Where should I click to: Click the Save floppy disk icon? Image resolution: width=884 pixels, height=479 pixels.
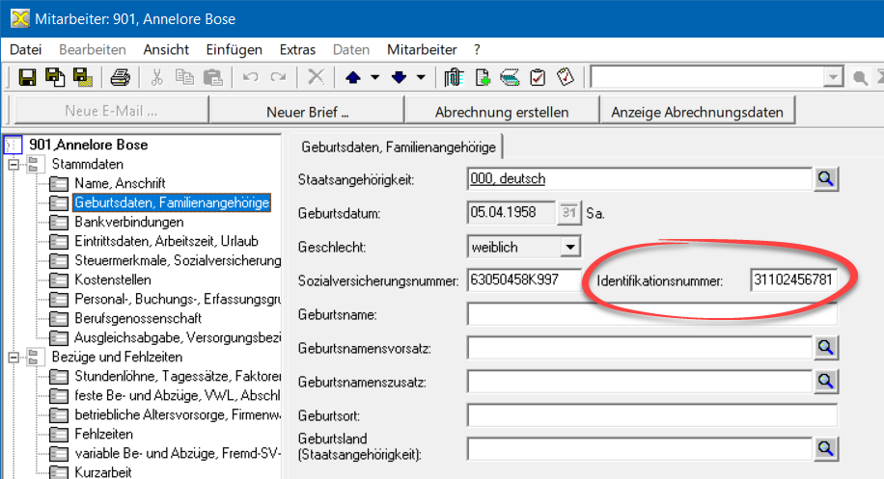[x=27, y=77]
